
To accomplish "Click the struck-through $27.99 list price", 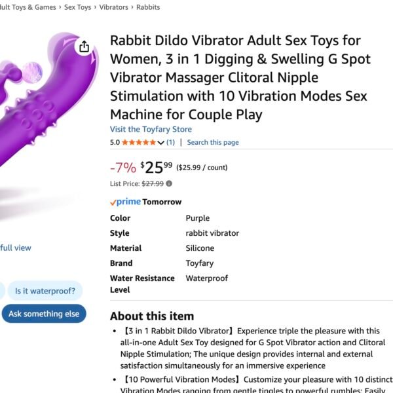I will 153,183.
